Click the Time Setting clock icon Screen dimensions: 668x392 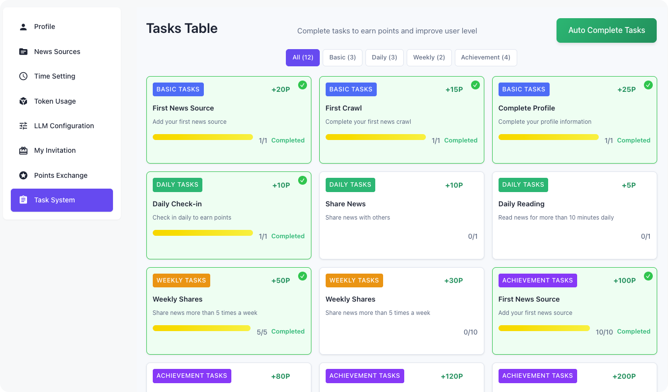pos(23,76)
